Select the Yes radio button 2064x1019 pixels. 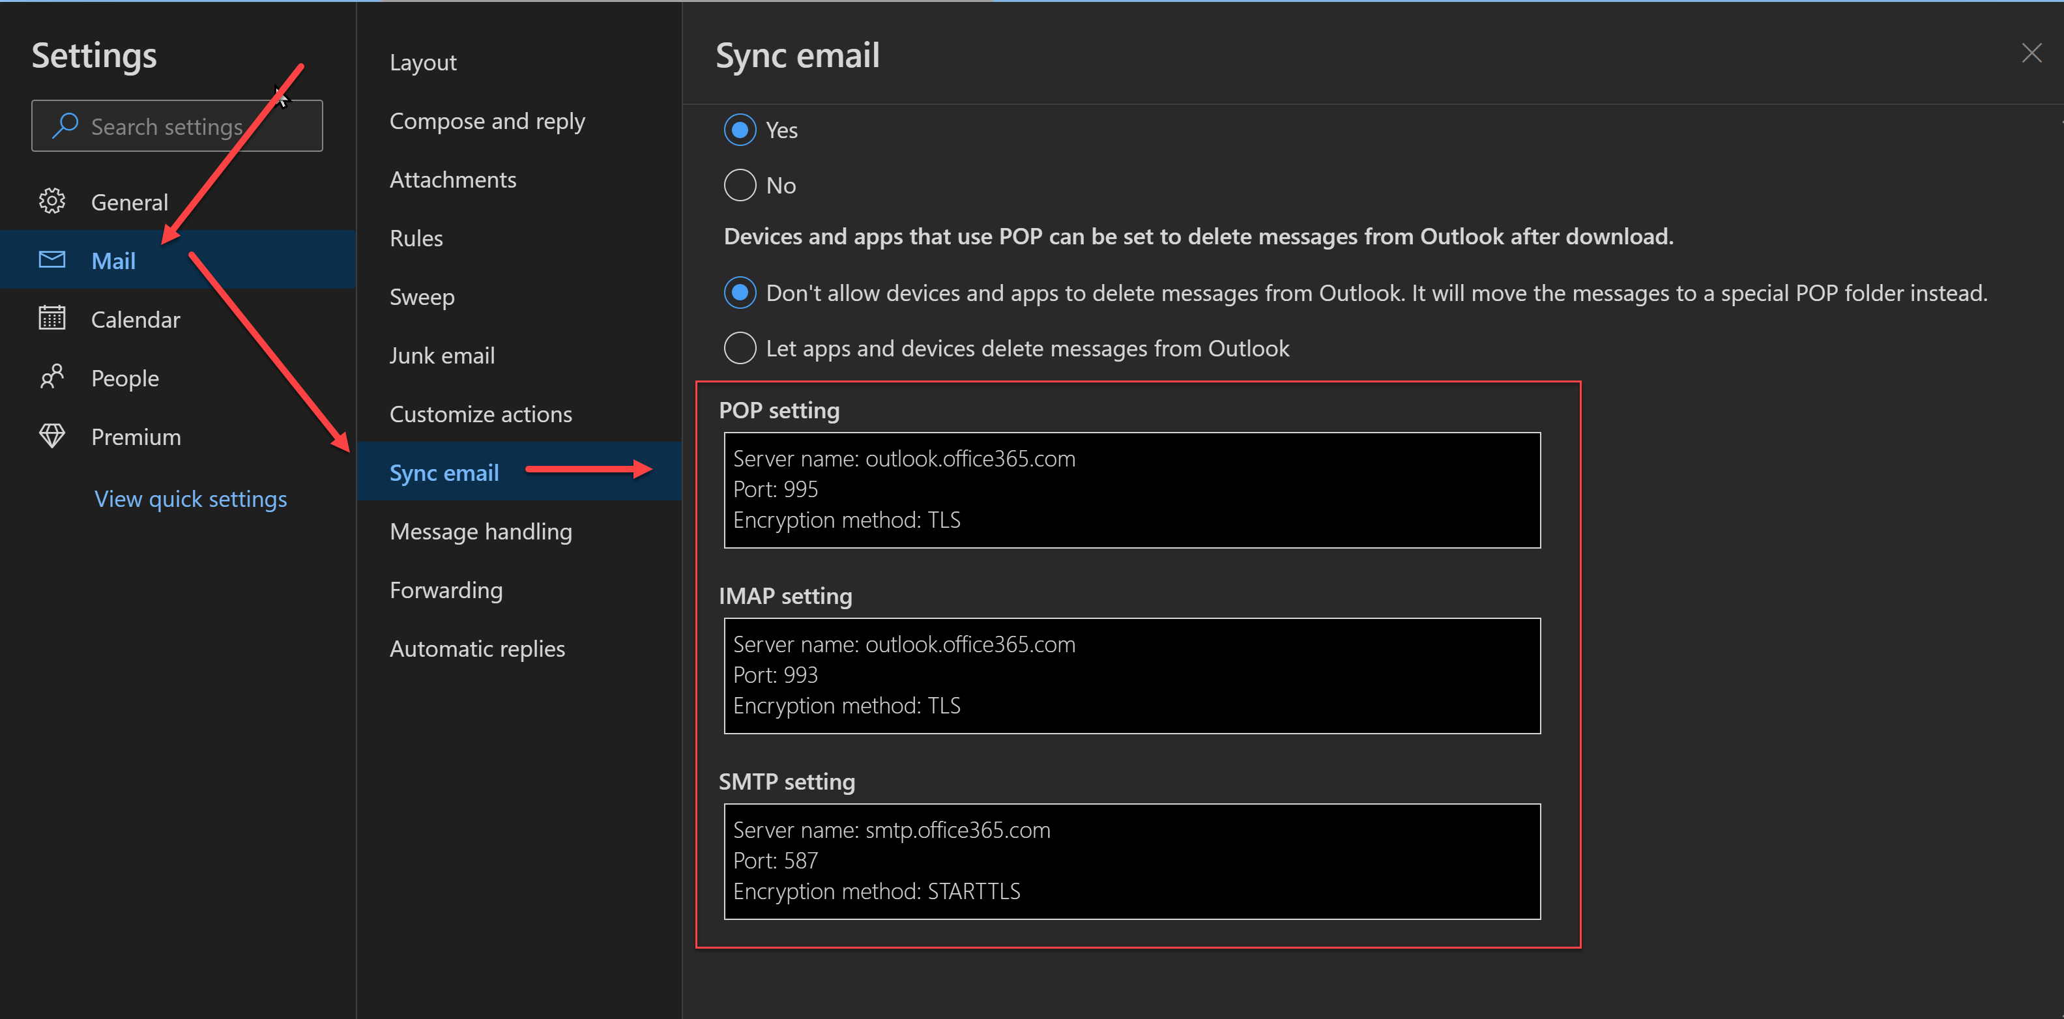[x=740, y=130]
